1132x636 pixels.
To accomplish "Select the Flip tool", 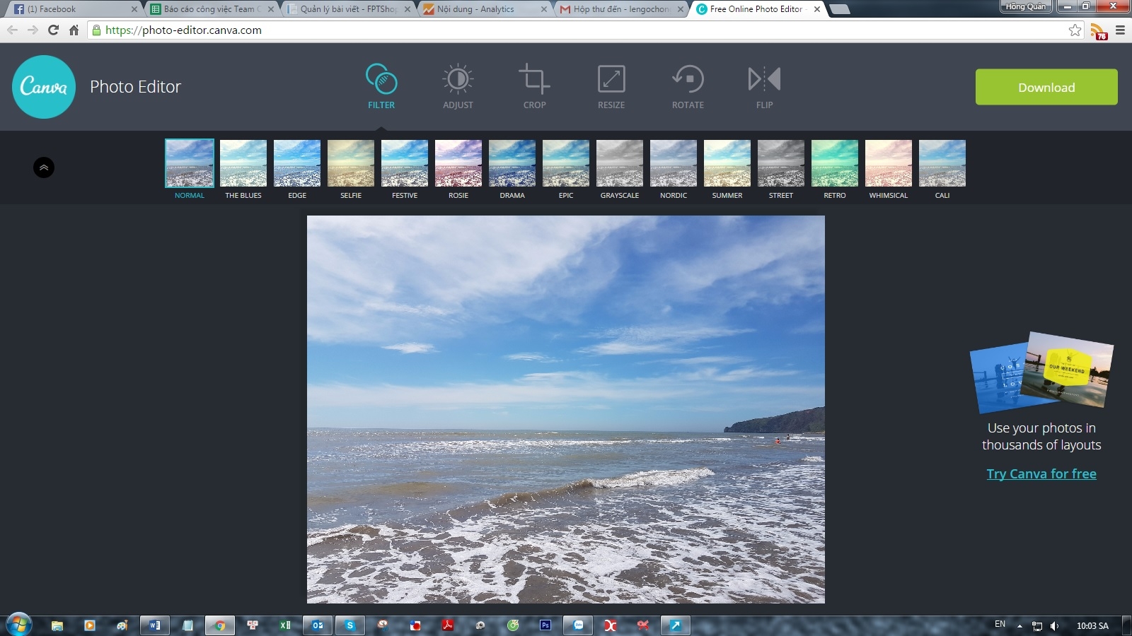I will (764, 87).
